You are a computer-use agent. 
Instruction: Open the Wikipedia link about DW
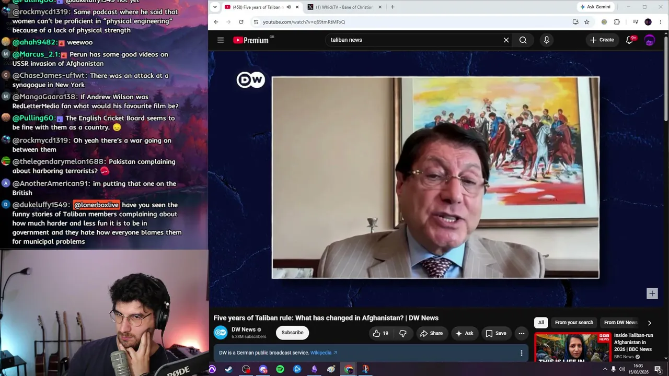pos(324,353)
